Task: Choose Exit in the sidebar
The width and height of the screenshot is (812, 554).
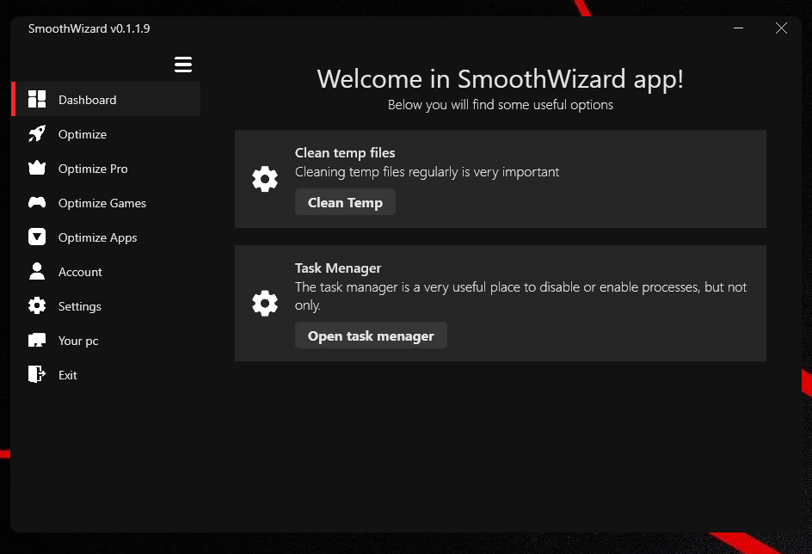Action: 106,375
